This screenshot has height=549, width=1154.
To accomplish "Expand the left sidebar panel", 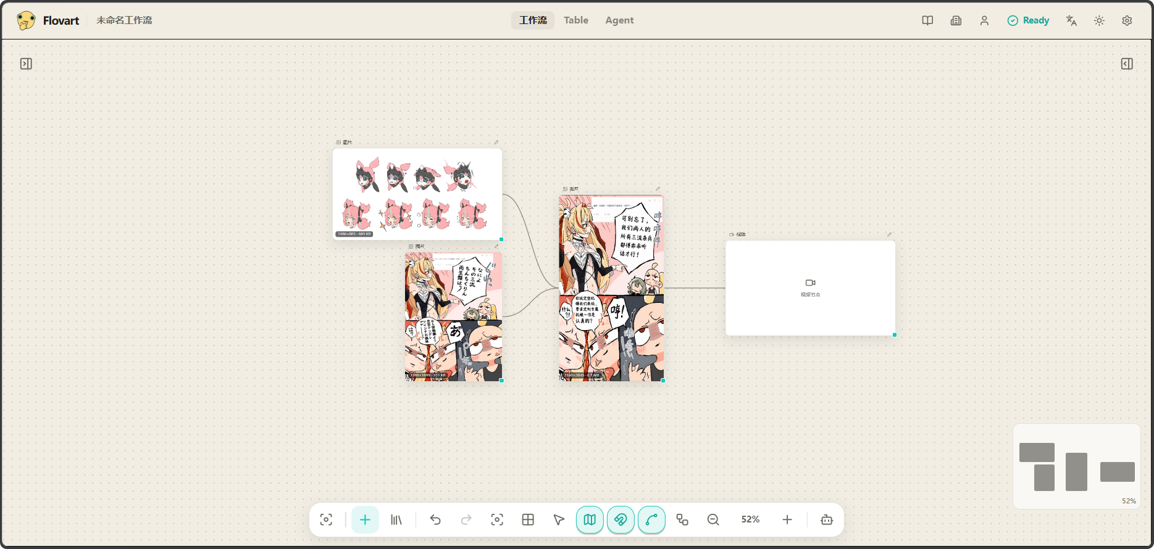I will (x=26, y=64).
